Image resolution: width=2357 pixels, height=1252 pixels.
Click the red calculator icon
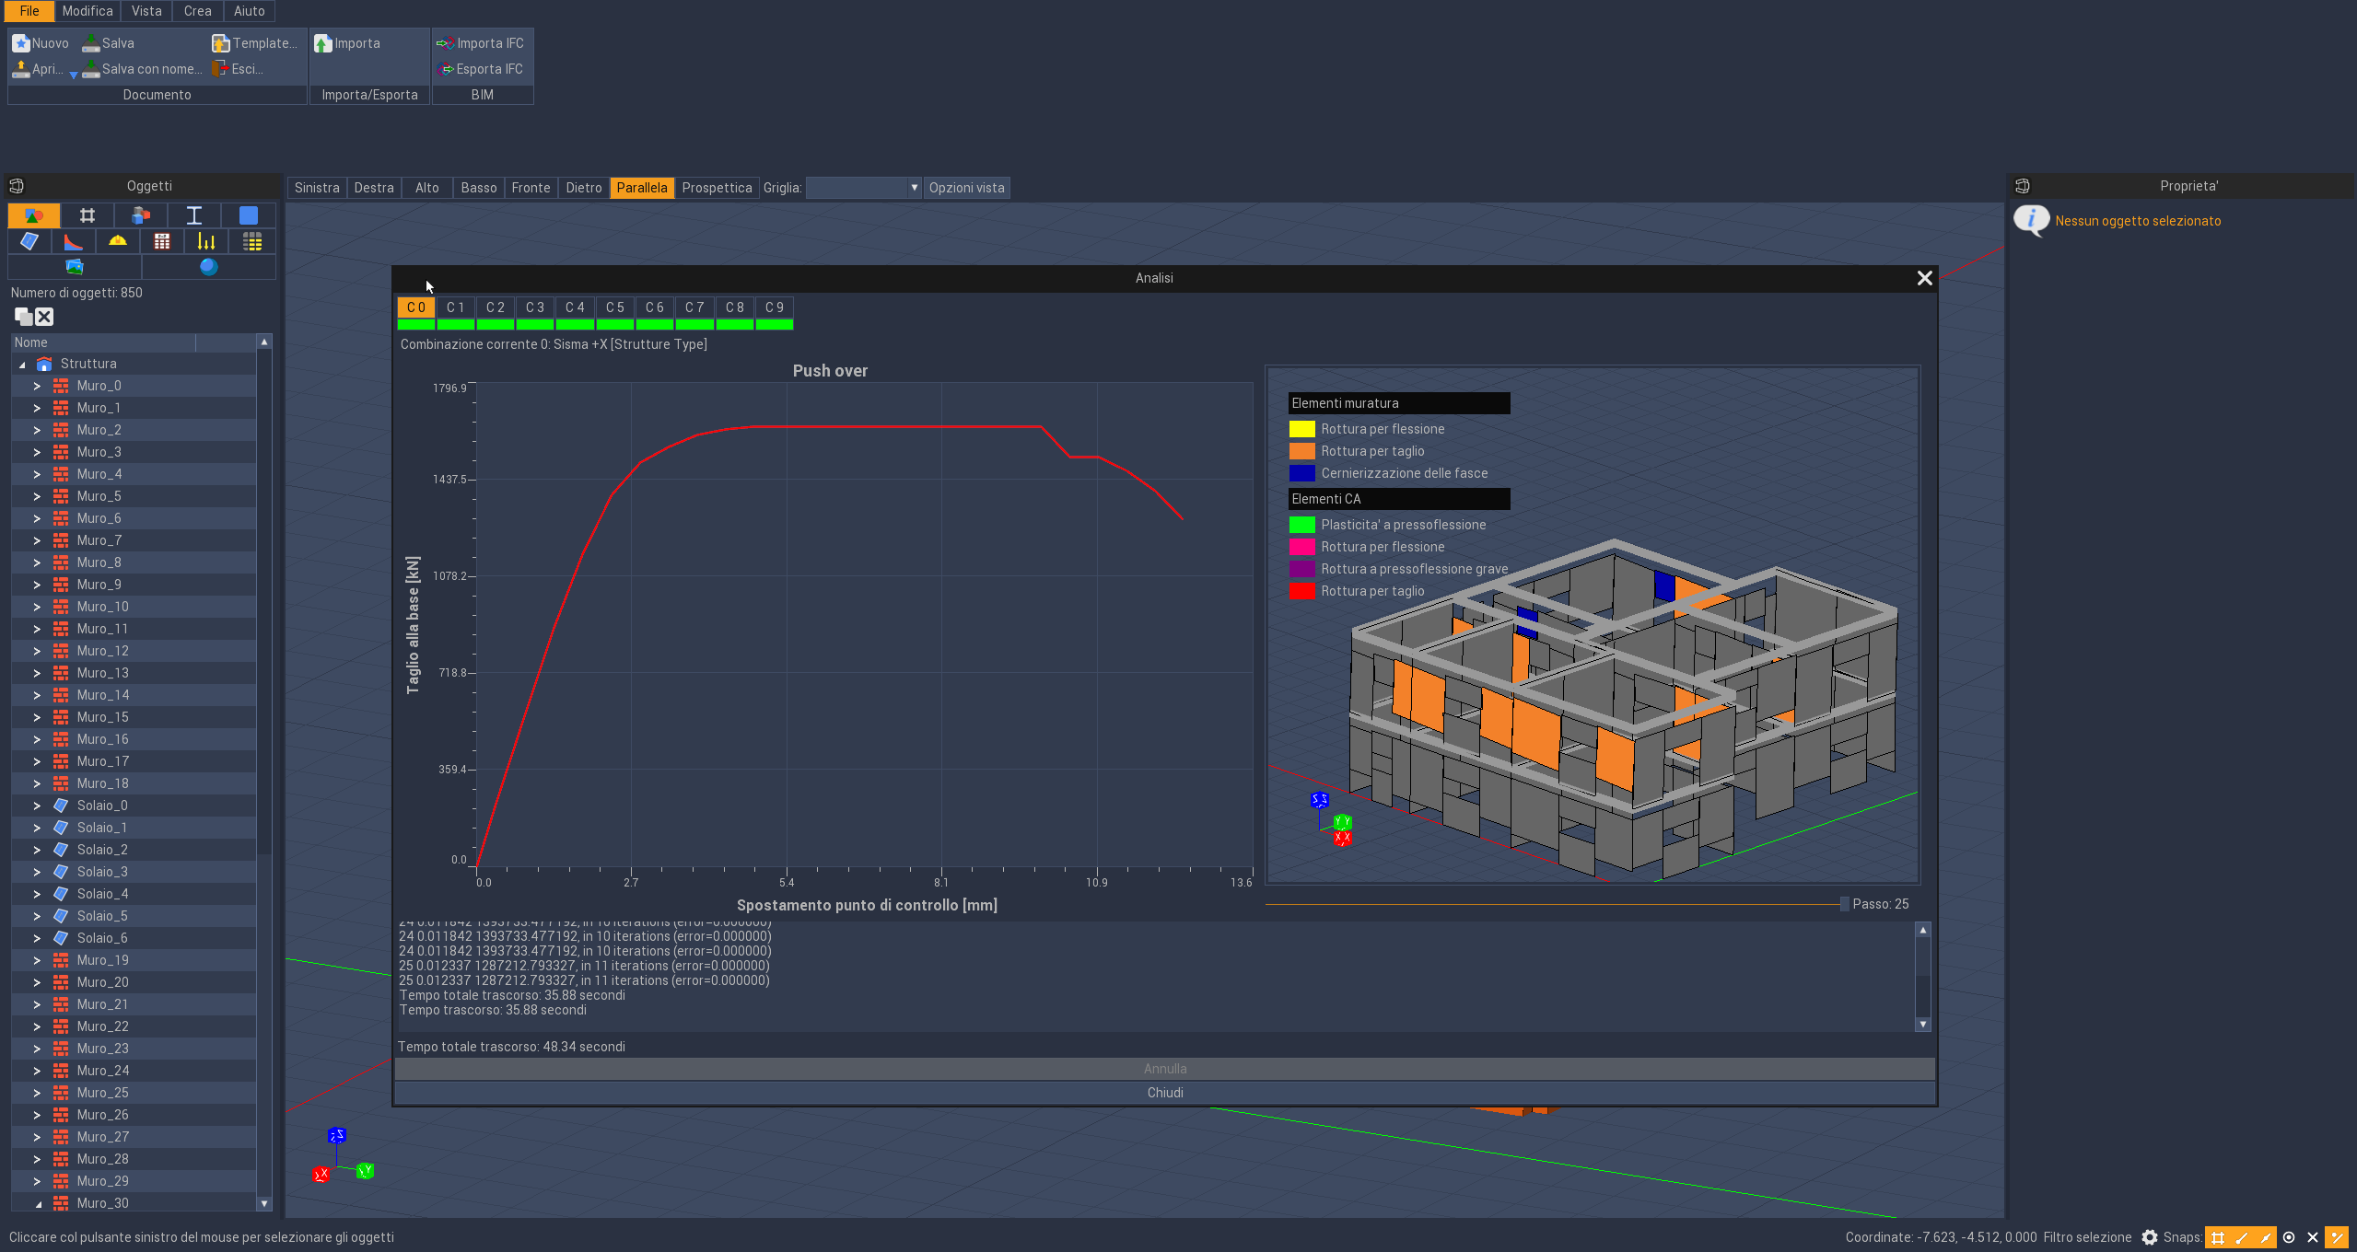tap(162, 241)
